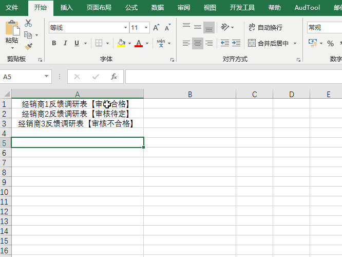Increase the indent
The image size is (342, 257).
(236, 43)
